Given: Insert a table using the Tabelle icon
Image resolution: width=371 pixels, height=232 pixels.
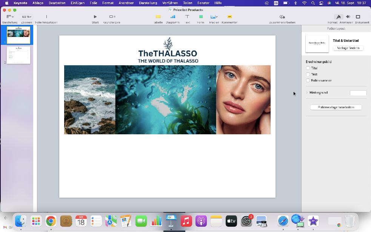Looking at the screenshot, I should (158, 17).
